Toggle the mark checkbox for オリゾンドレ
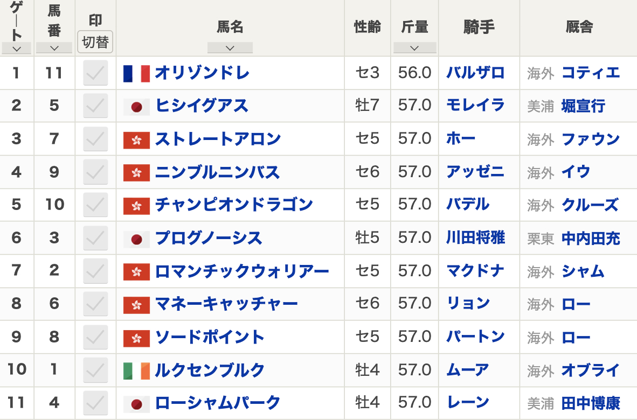The height and width of the screenshot is (420, 637). [x=95, y=73]
